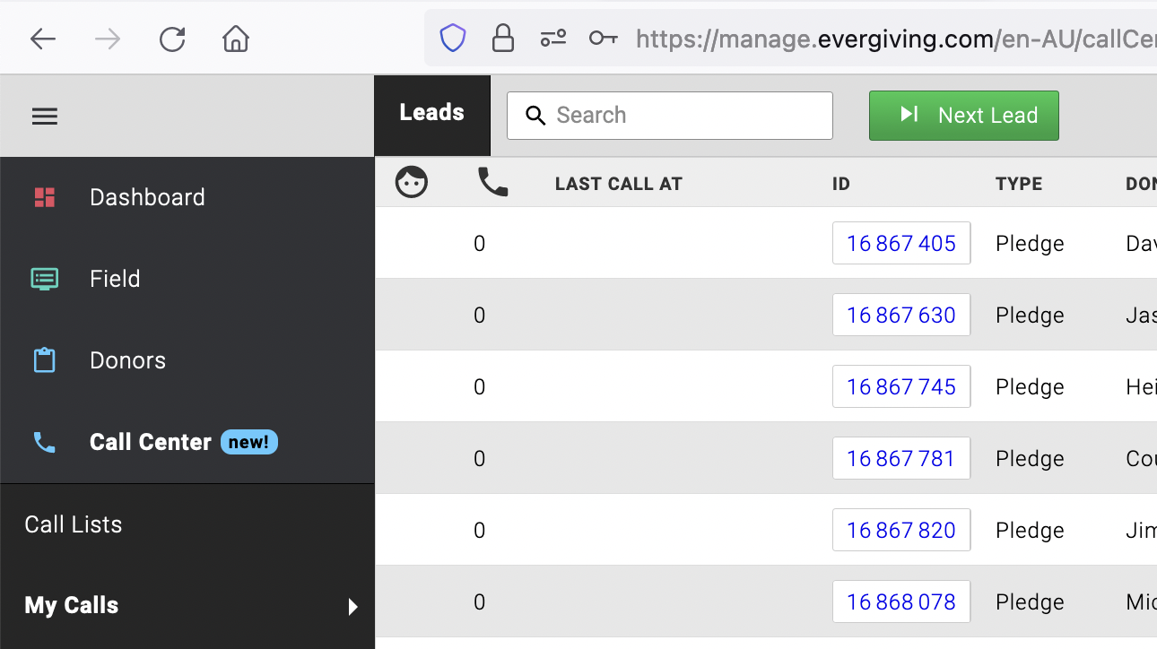
Task: Reload the page with the refresh icon
Action: (x=171, y=39)
